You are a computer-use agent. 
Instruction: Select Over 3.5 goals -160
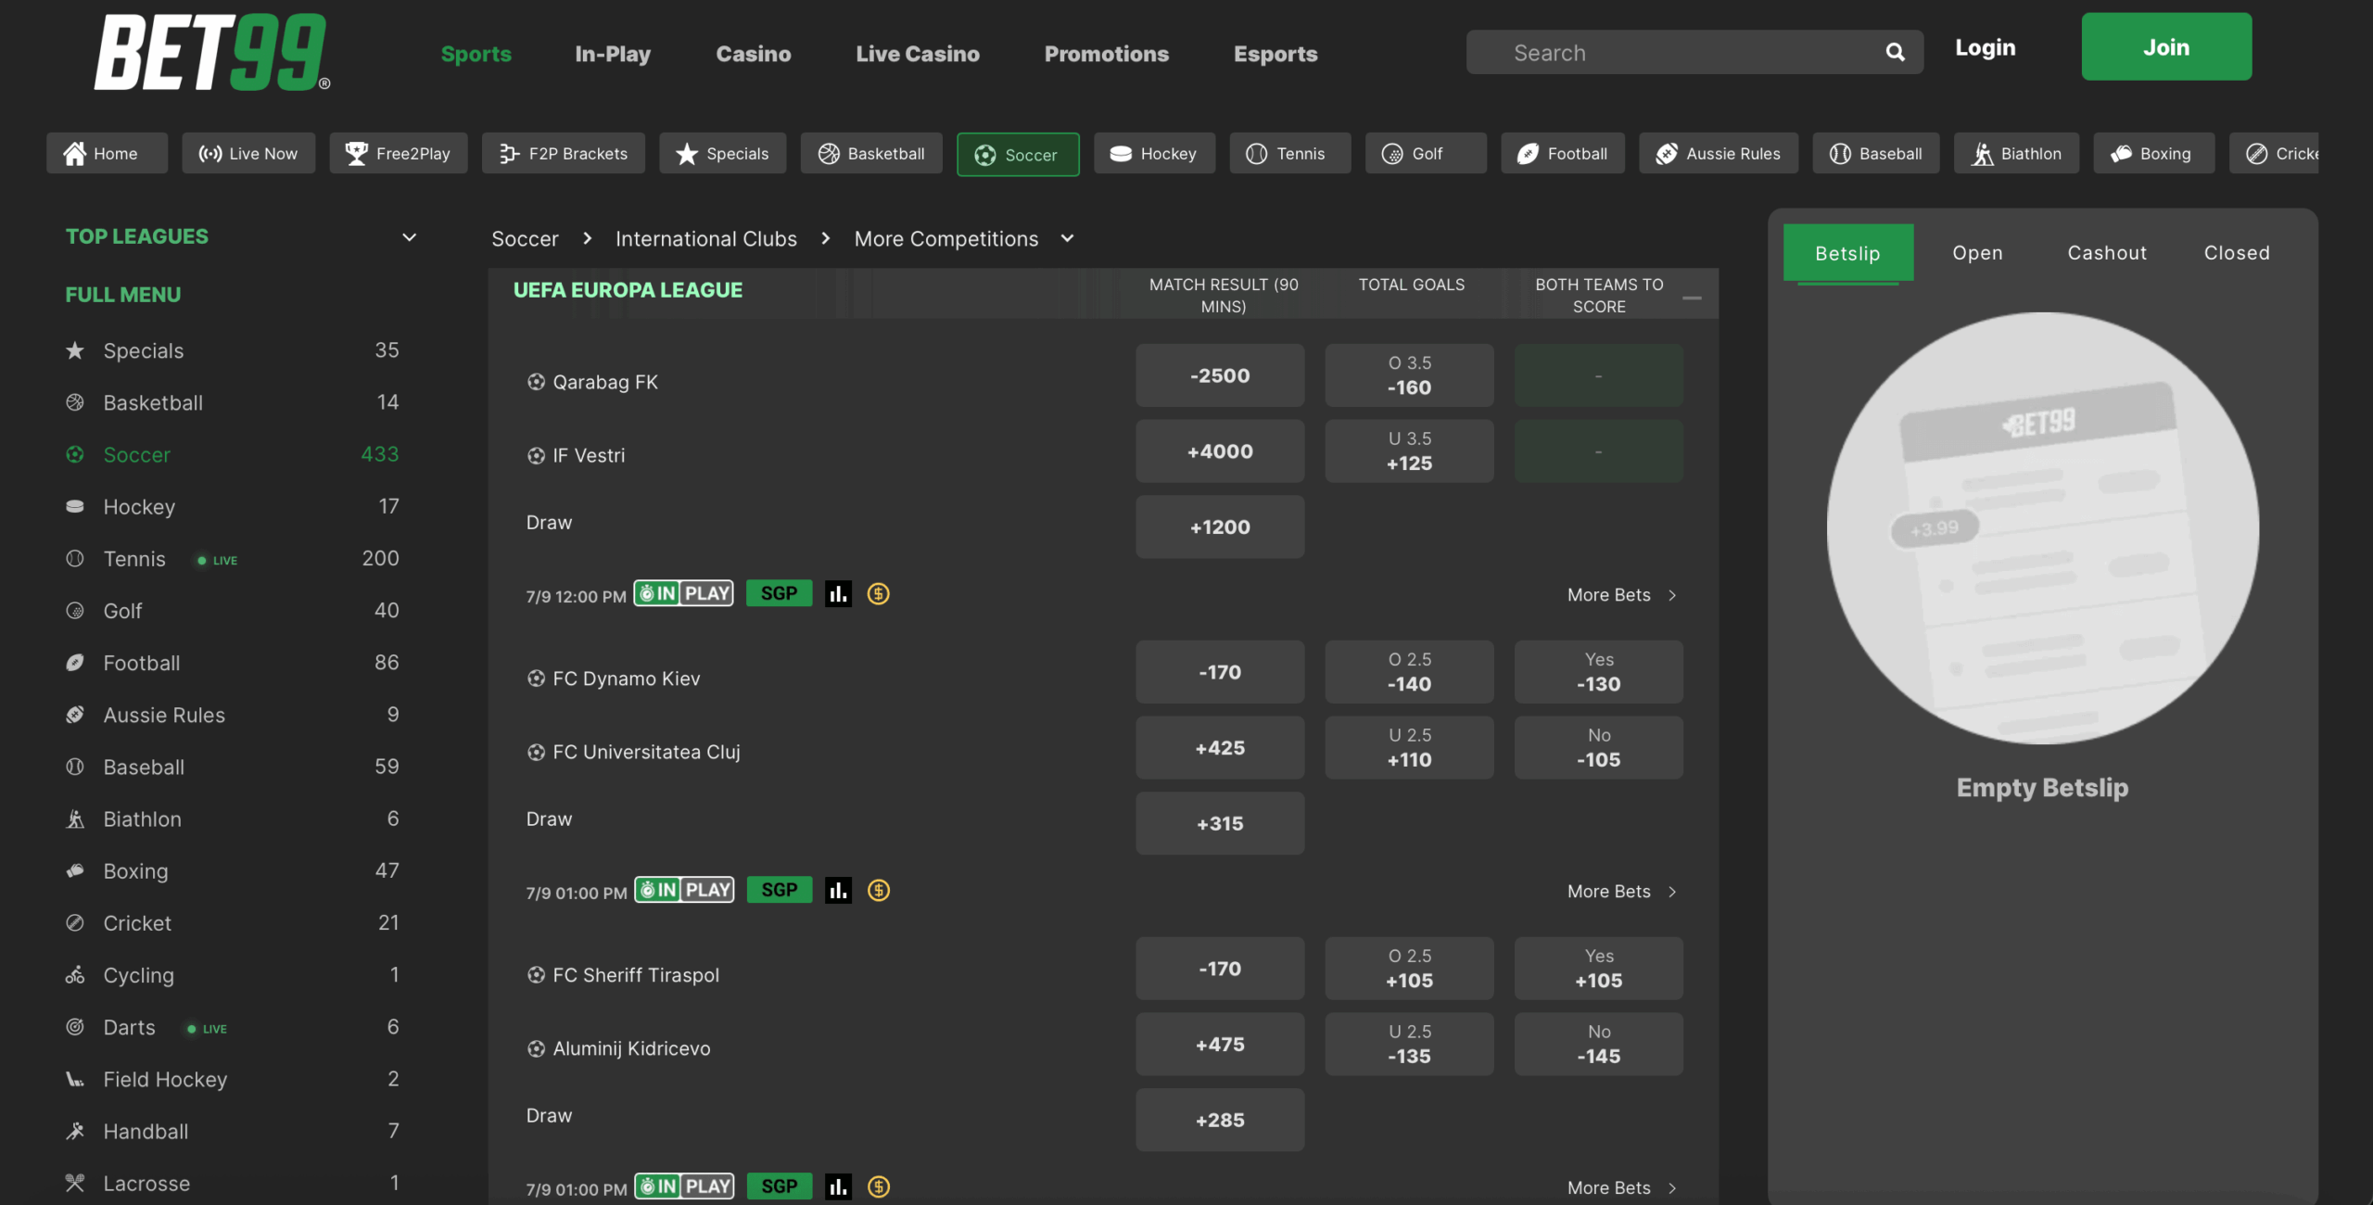pyautogui.click(x=1409, y=375)
